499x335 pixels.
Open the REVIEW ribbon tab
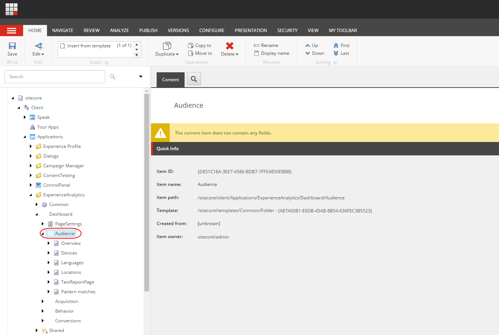tap(92, 31)
